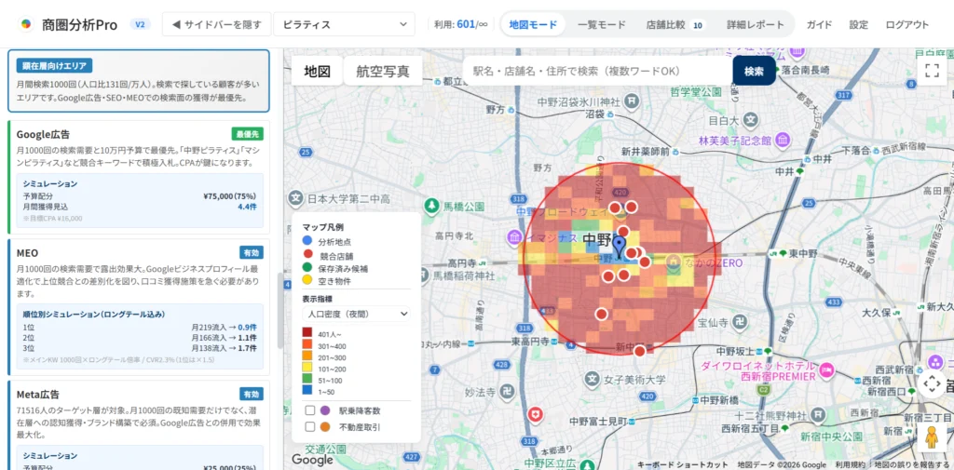Image resolution: width=954 pixels, height=470 pixels.
Task: Click the 有効 badge on MEO card
Action: point(252,253)
